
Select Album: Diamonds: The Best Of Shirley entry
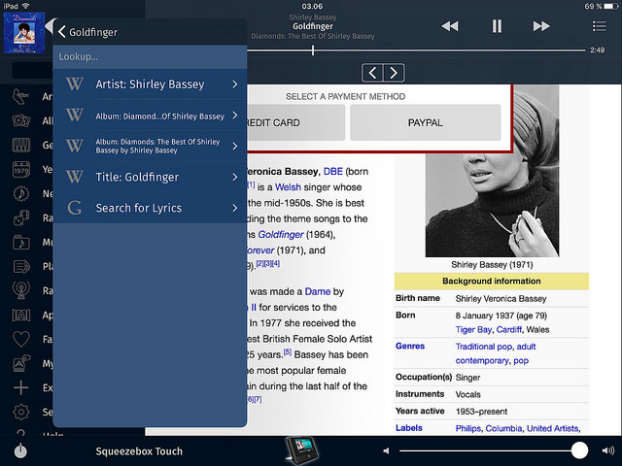pos(150,146)
